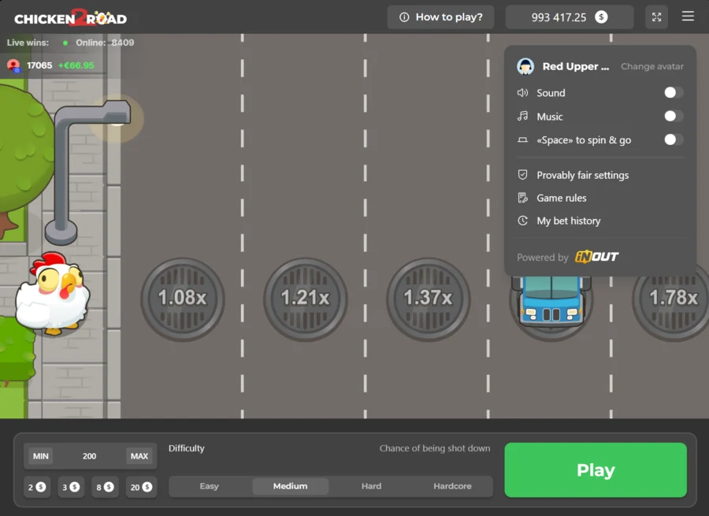Click the clock icon for bet history
Viewport: 709px width, 516px height.
coord(523,221)
